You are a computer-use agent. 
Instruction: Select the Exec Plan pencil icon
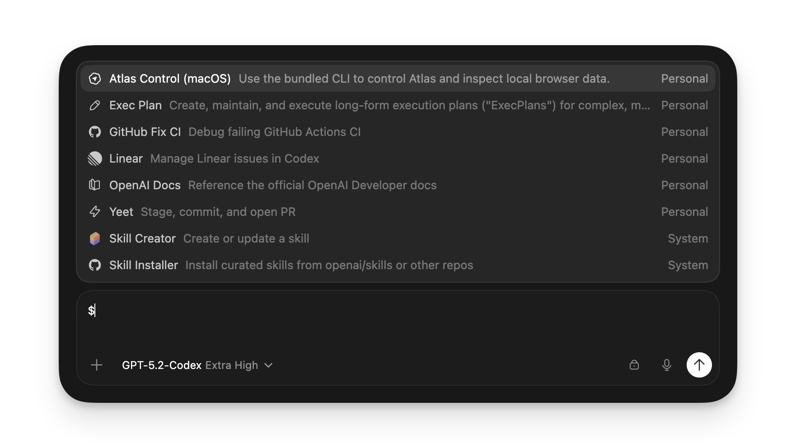(x=94, y=105)
